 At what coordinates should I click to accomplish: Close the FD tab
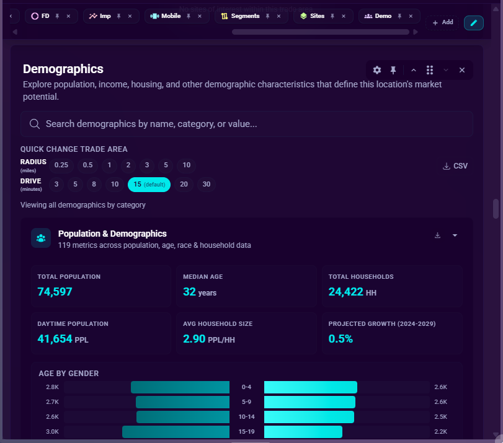68,16
